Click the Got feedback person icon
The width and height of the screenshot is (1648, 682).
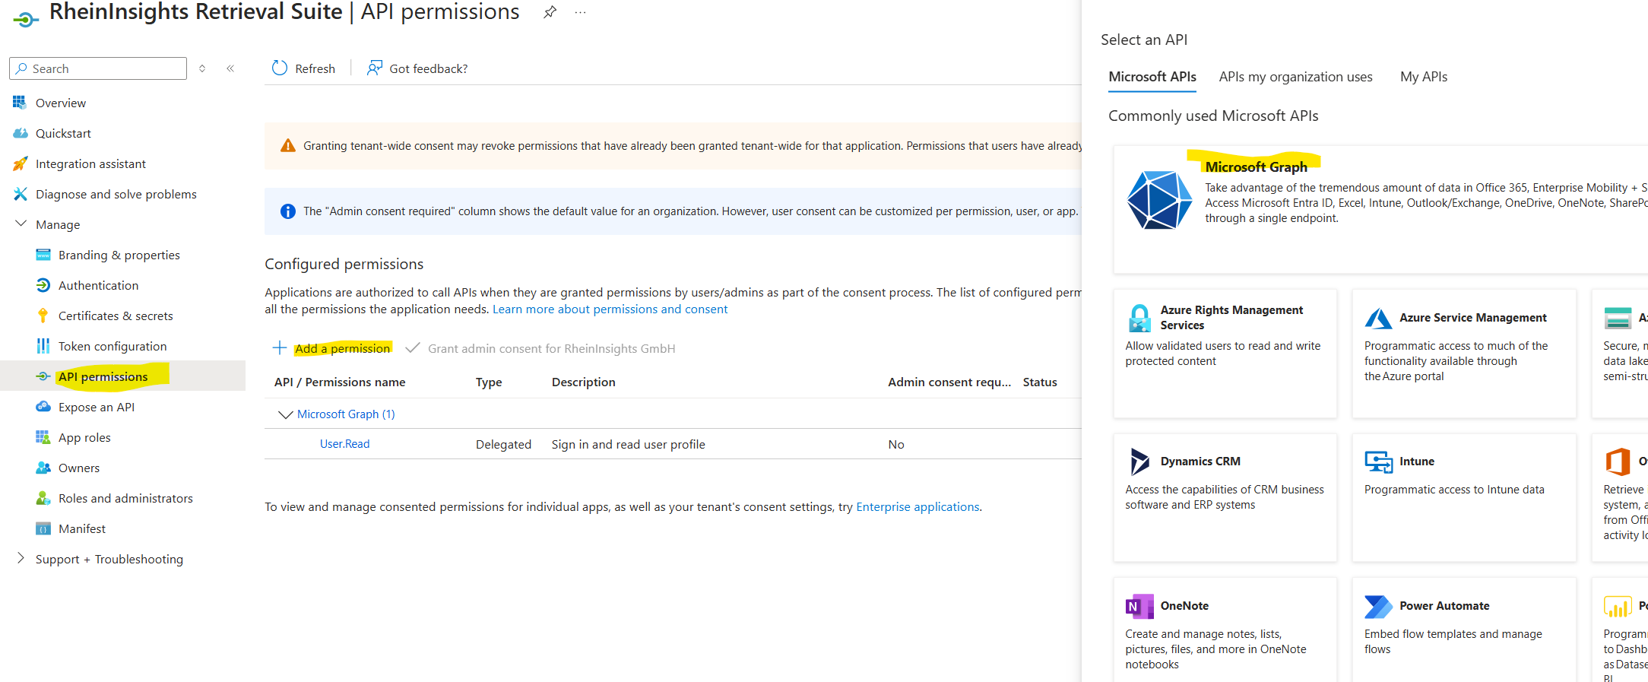pos(374,68)
